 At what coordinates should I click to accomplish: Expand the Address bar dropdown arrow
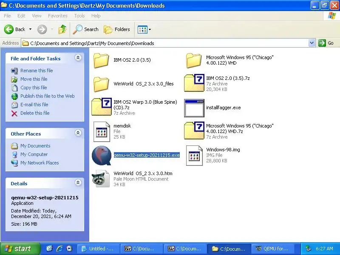pos(312,43)
